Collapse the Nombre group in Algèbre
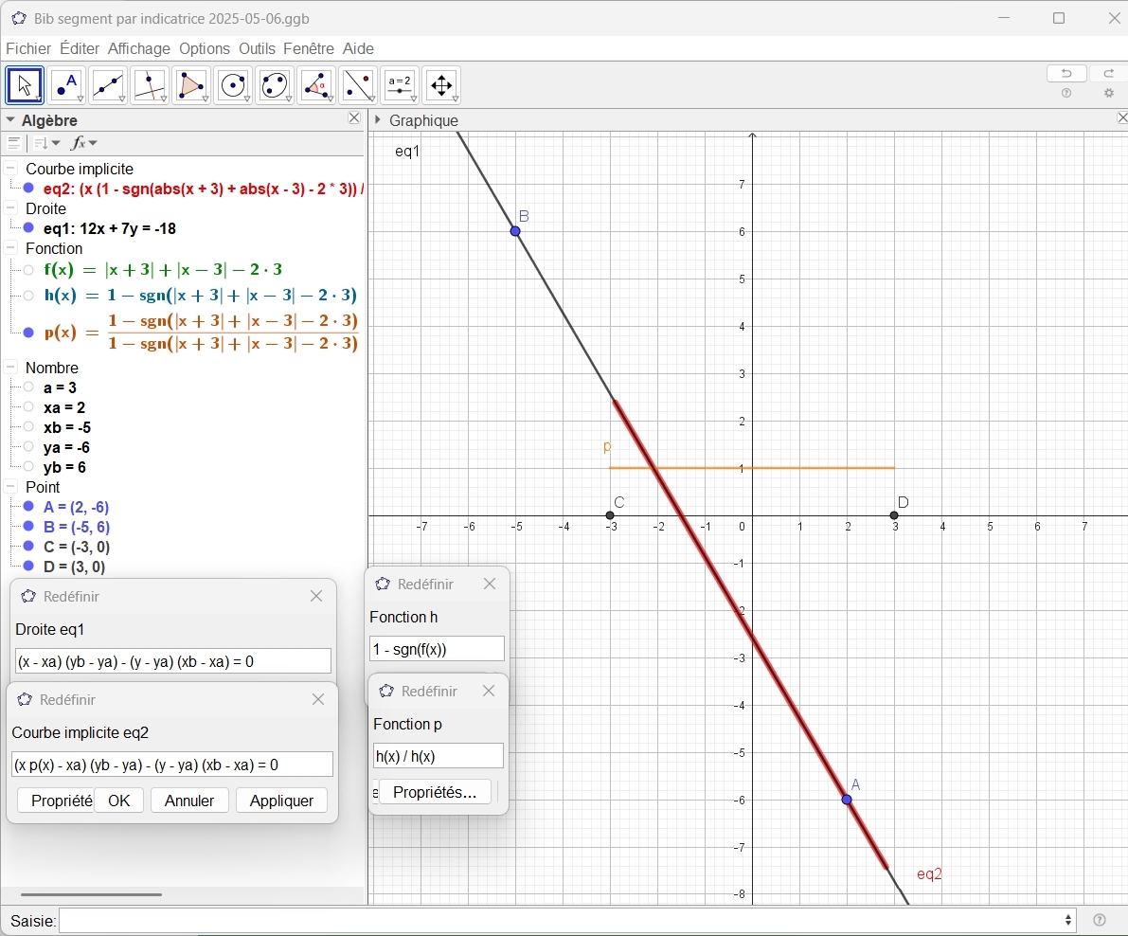Viewport: 1128px width, 936px height. [11, 368]
